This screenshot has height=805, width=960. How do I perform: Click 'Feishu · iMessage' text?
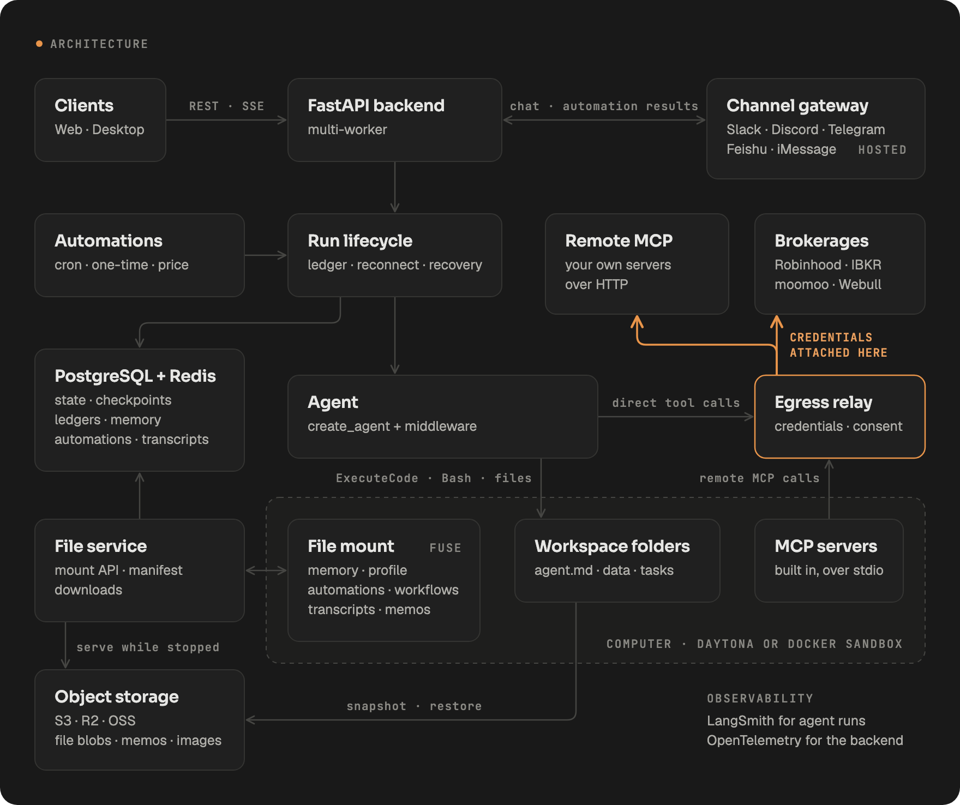pos(781,149)
